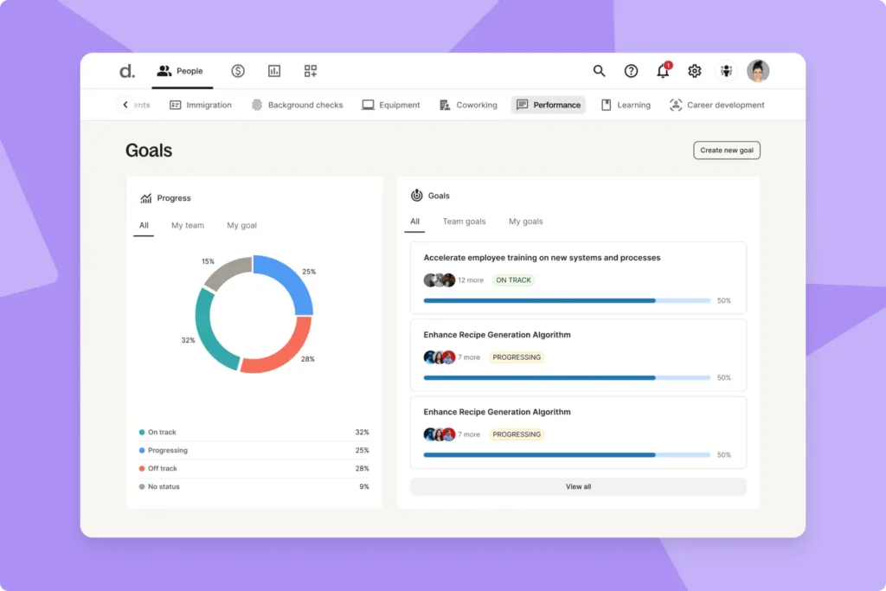Viewport: 886px width, 591px height.
Task: Open the Goals target icon
Action: pyautogui.click(x=416, y=196)
